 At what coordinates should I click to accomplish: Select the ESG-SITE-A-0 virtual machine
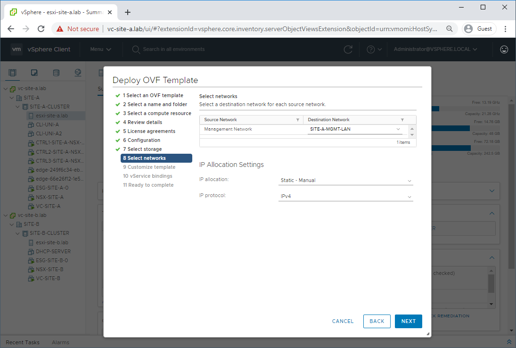pyautogui.click(x=52, y=188)
